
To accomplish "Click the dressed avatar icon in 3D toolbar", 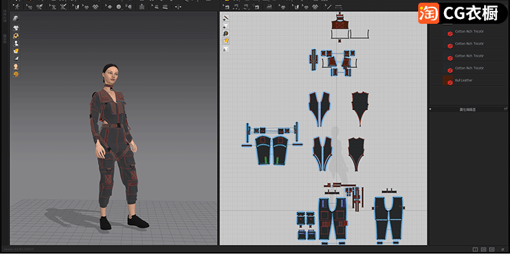I will point(142,7).
